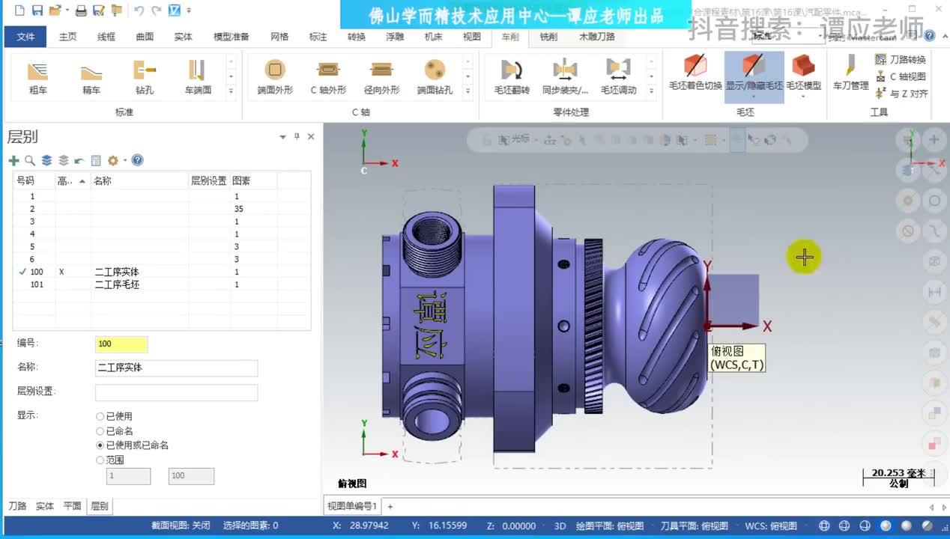The width and height of the screenshot is (950, 539).
Task: Open 车刀管理 lathe tool manager
Action: pyautogui.click(x=850, y=73)
